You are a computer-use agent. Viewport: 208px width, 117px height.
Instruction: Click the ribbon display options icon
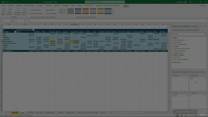click(x=190, y=2)
